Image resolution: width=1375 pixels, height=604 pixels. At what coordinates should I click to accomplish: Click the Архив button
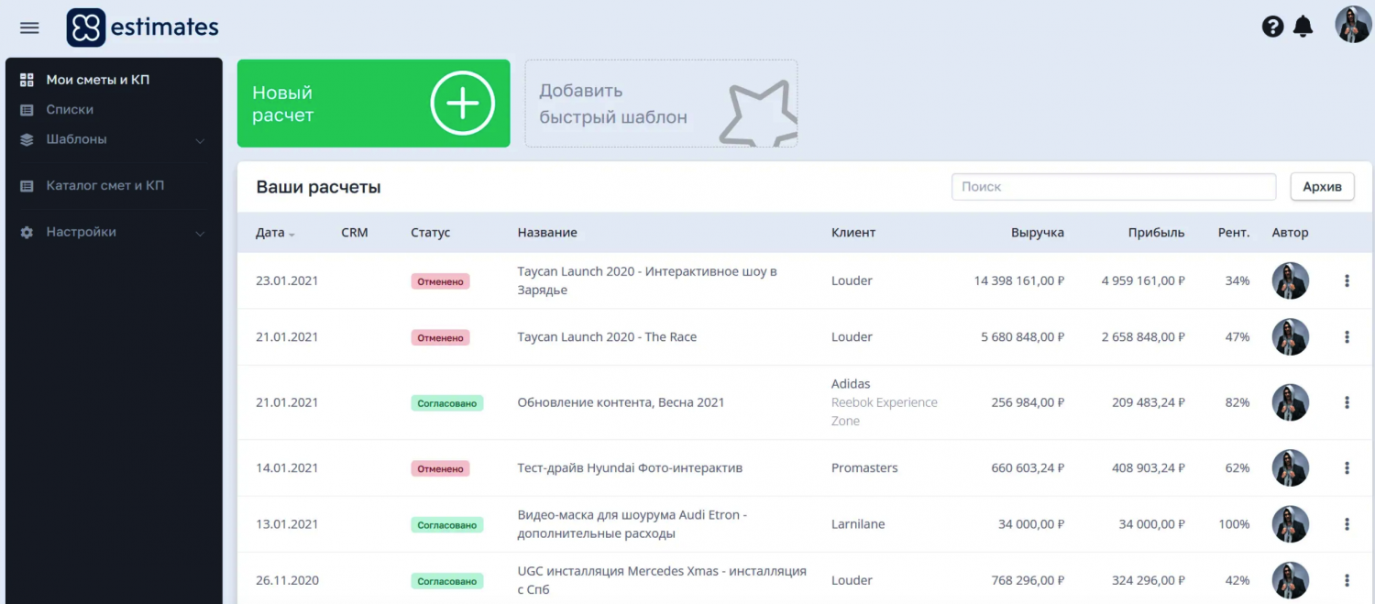[1322, 187]
